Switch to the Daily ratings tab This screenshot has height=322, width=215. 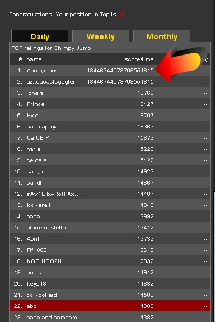click(40, 36)
